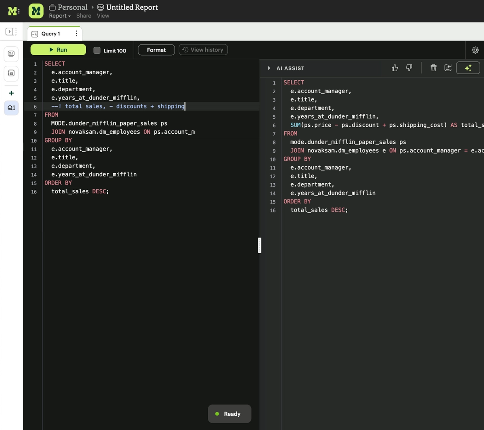This screenshot has width=484, height=430.
Task: Open the Query 1 three-dot menu
Action: (x=76, y=34)
